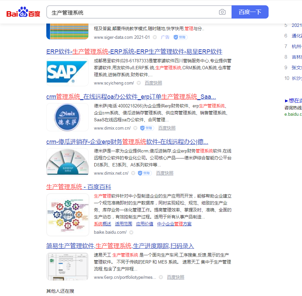Viewport: 302px width, 296px height.
Task: Expand dropdown arrow next to www.6erp.cn URL
Action: [161, 277]
